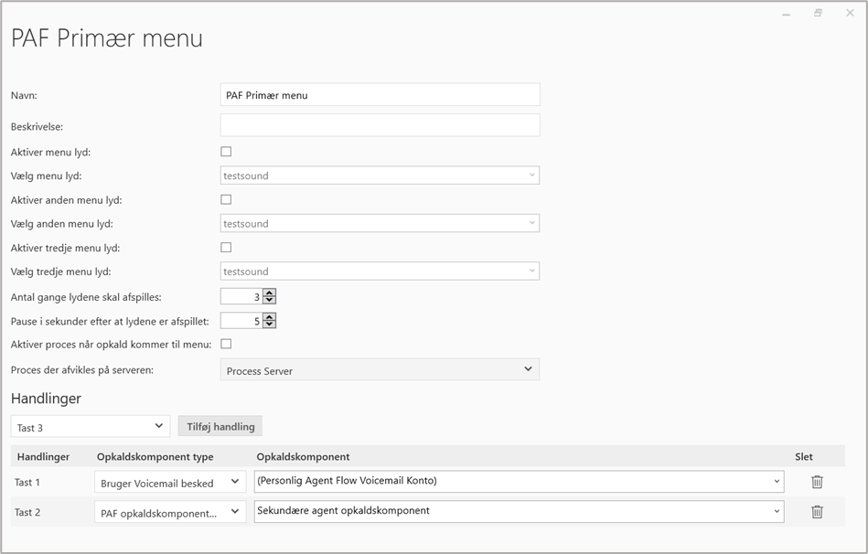Increase the sound playback repeat count

coord(269,293)
